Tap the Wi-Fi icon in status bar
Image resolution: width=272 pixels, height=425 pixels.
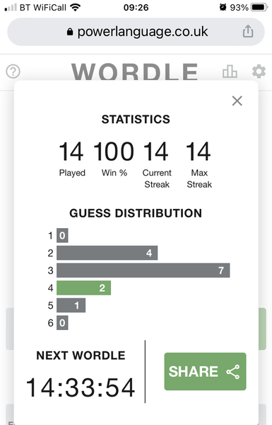tap(75, 7)
